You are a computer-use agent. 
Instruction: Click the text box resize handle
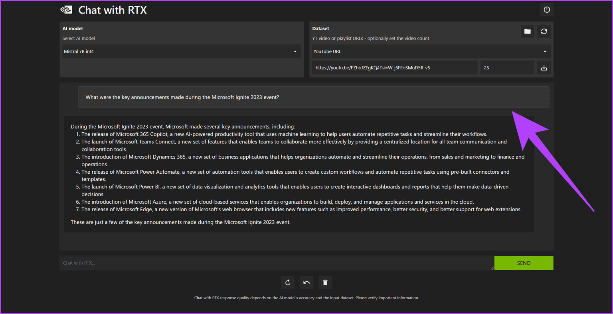(492, 268)
